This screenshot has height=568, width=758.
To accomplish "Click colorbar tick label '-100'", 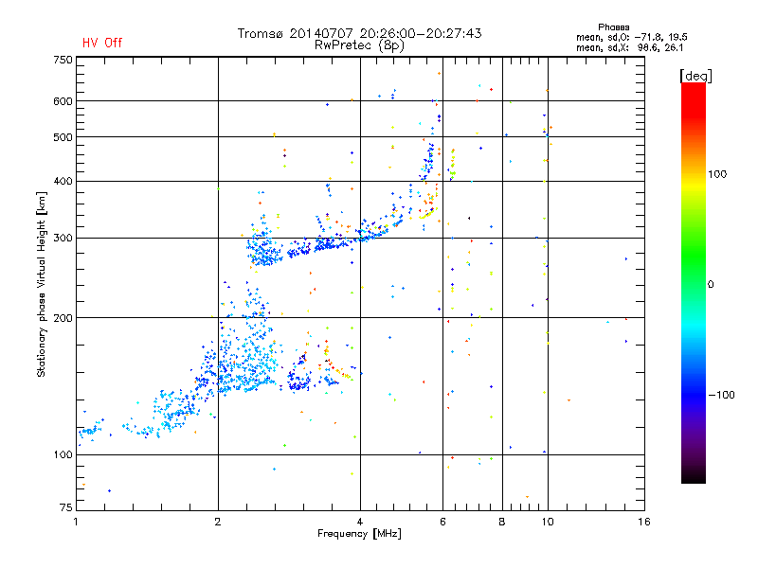I will point(721,395).
